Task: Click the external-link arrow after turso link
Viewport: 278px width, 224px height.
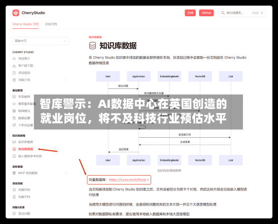Action: [x=147, y=180]
